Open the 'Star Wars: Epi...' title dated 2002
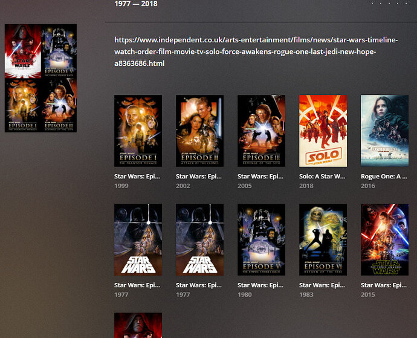This screenshot has height=338, width=417. point(199,177)
